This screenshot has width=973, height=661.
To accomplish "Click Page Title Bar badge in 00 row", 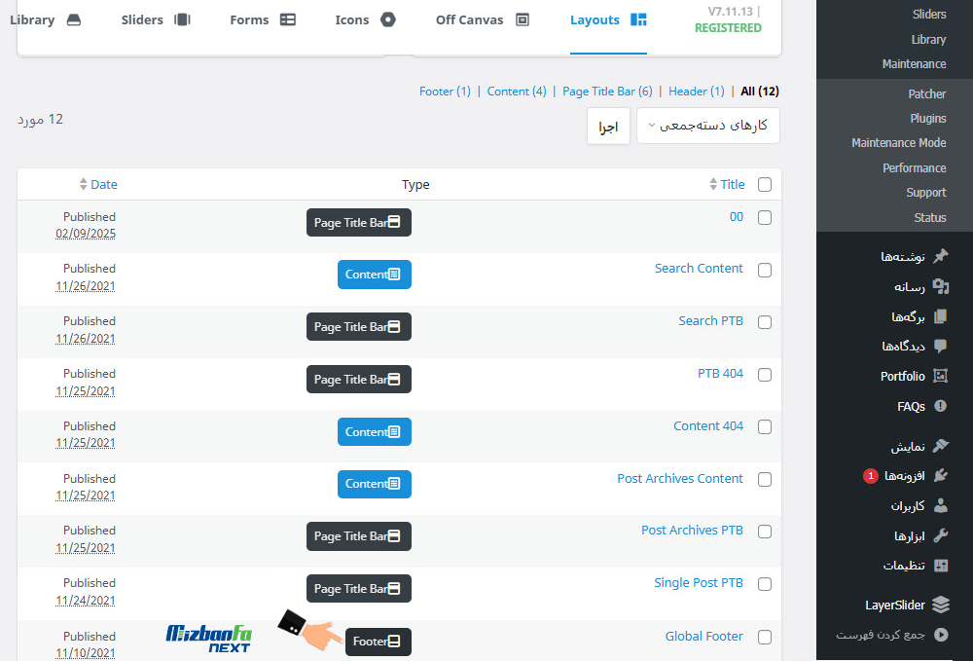I will click(359, 222).
